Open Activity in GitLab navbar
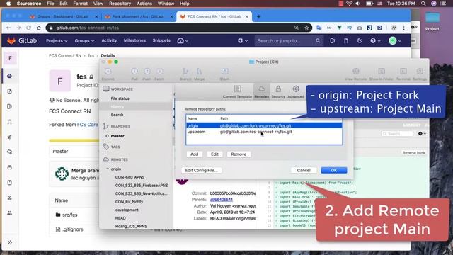The width and height of the screenshot is (453, 255). [109, 40]
